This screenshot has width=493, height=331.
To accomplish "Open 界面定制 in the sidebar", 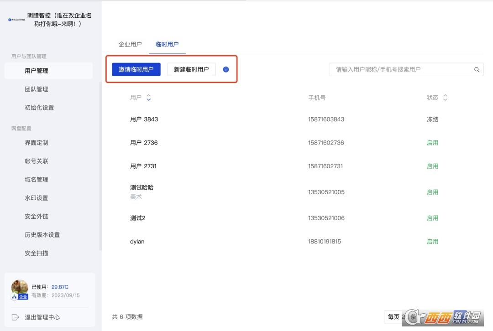I will 37,143.
